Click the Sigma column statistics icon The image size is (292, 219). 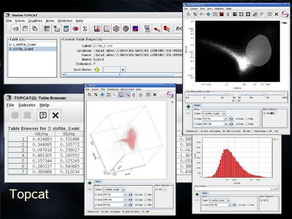point(85,29)
